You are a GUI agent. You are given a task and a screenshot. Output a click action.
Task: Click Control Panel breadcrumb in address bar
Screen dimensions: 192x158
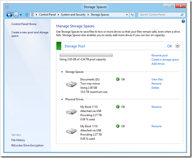(47, 14)
